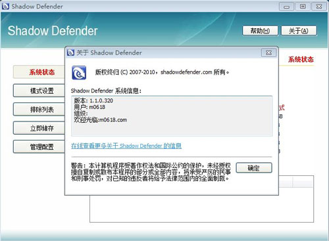Click the Shadow Defender logo in about dialog
The image size is (329, 241).
[x=79, y=73]
